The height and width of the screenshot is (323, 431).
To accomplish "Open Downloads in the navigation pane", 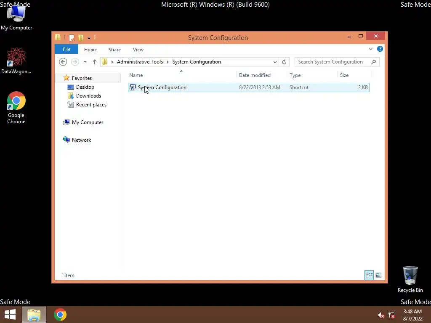I will (88, 96).
